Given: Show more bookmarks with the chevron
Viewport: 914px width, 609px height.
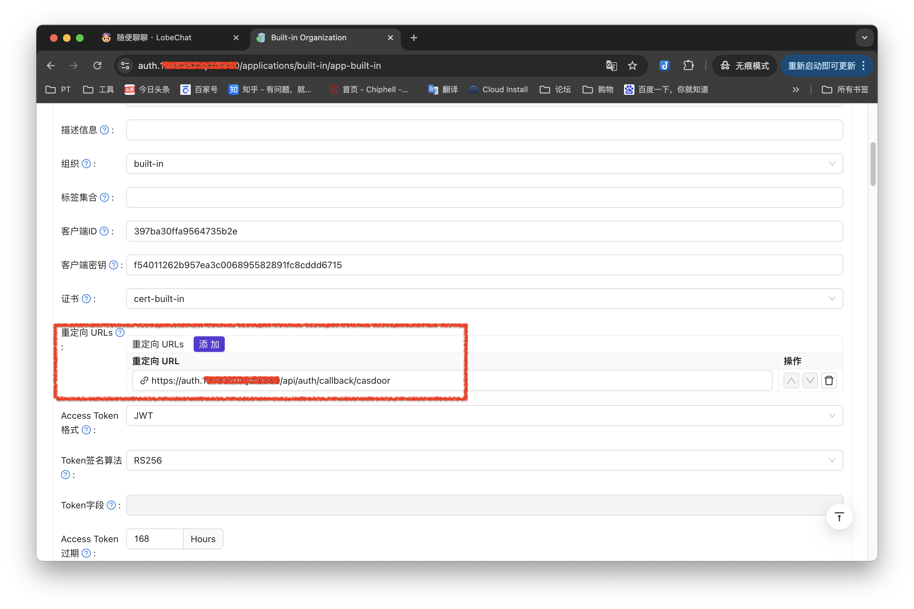Looking at the screenshot, I should tap(796, 90).
